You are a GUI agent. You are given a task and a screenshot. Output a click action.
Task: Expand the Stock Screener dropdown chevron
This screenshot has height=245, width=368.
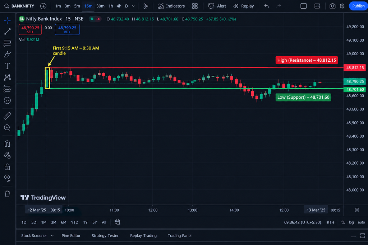[x=52, y=236]
